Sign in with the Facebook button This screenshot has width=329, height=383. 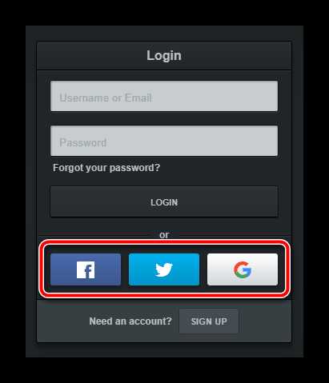[86, 269]
